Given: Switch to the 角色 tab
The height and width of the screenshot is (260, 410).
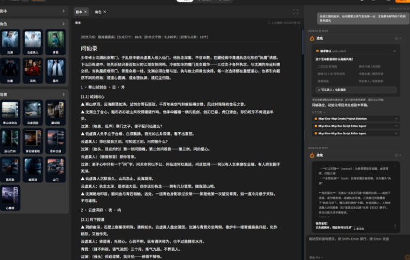Looking at the screenshot, I should click(98, 12).
